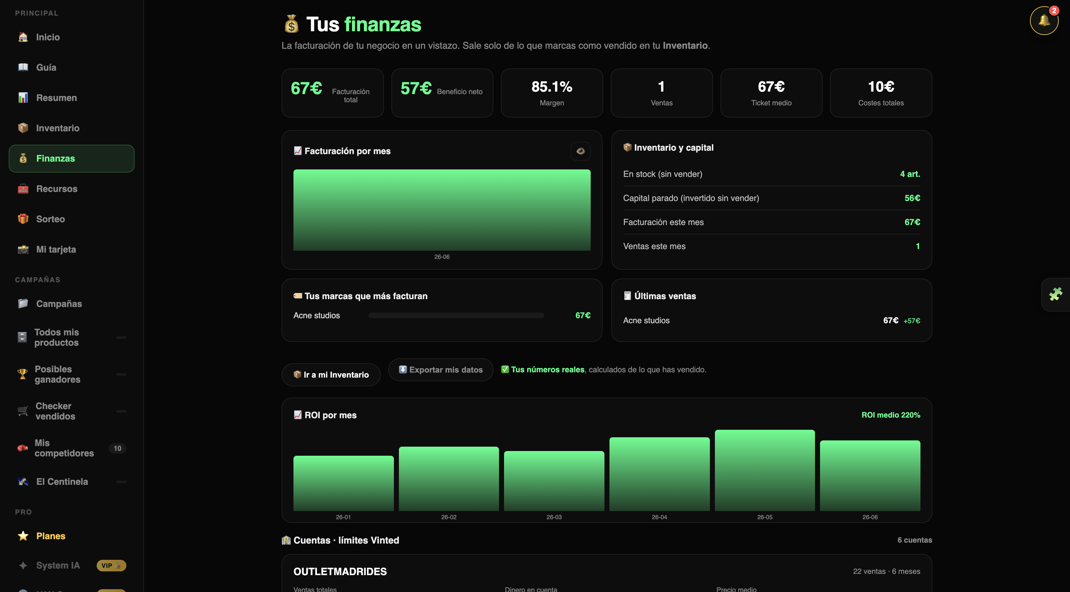The image size is (1070, 592).
Task: Open Sorteo from the sidebar
Action: pos(71,219)
